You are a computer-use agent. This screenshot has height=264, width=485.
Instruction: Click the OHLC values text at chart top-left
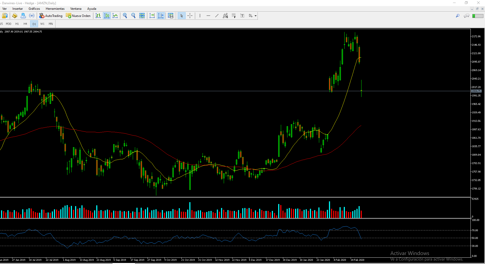[23, 32]
